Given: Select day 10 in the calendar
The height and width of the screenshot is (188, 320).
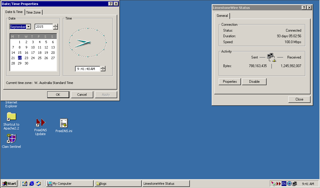Looking at the screenshot, I should (x=33, y=47).
